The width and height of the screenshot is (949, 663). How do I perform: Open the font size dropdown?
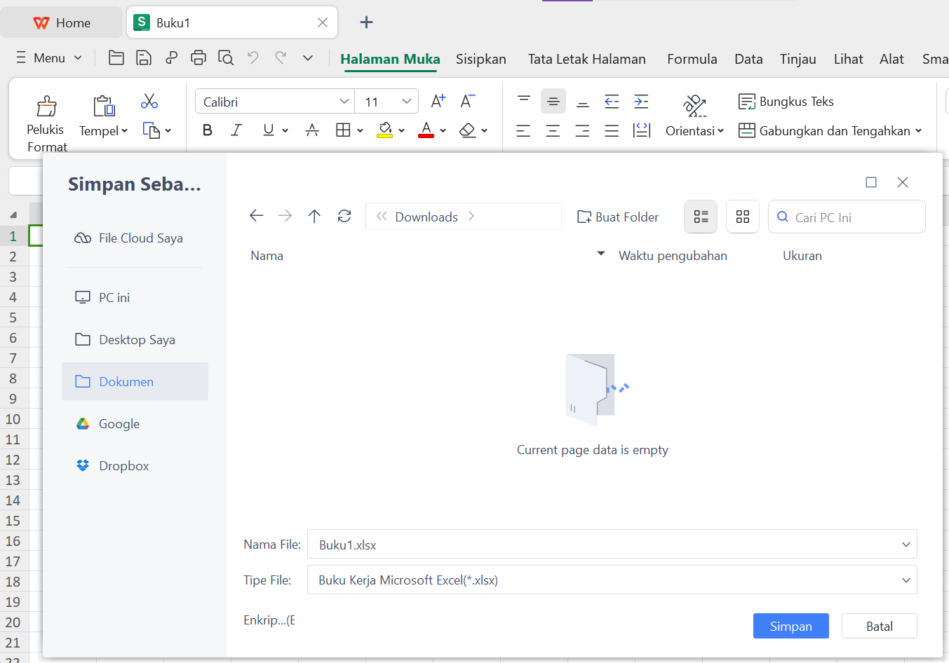pos(405,101)
